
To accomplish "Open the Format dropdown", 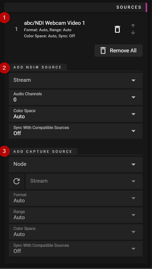I will [x=76, y=198].
